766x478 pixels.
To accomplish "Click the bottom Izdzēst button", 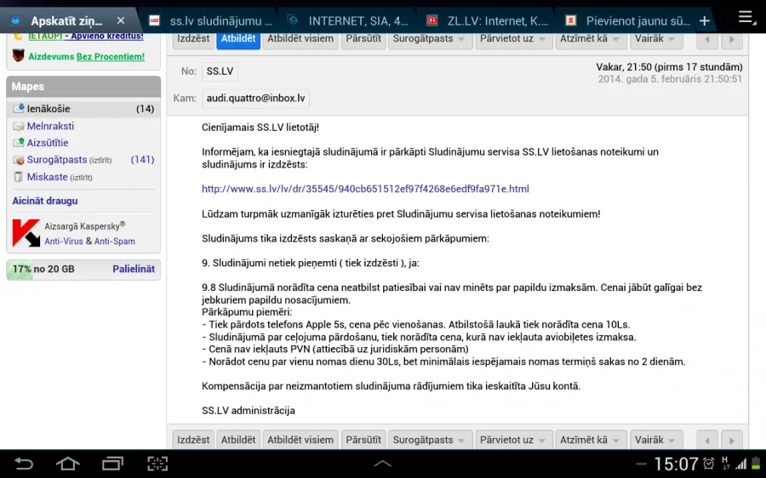I will 193,440.
